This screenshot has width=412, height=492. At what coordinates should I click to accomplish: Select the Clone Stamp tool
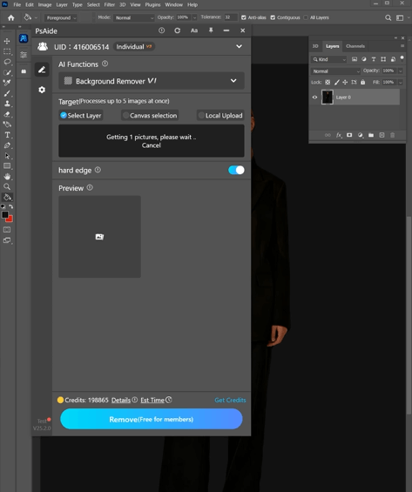coord(7,104)
